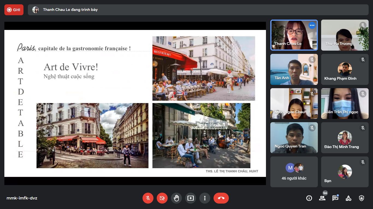Image resolution: width=373 pixels, height=209 pixels.
Task: Select your own tile labeled Bạn
Action: tap(345, 172)
